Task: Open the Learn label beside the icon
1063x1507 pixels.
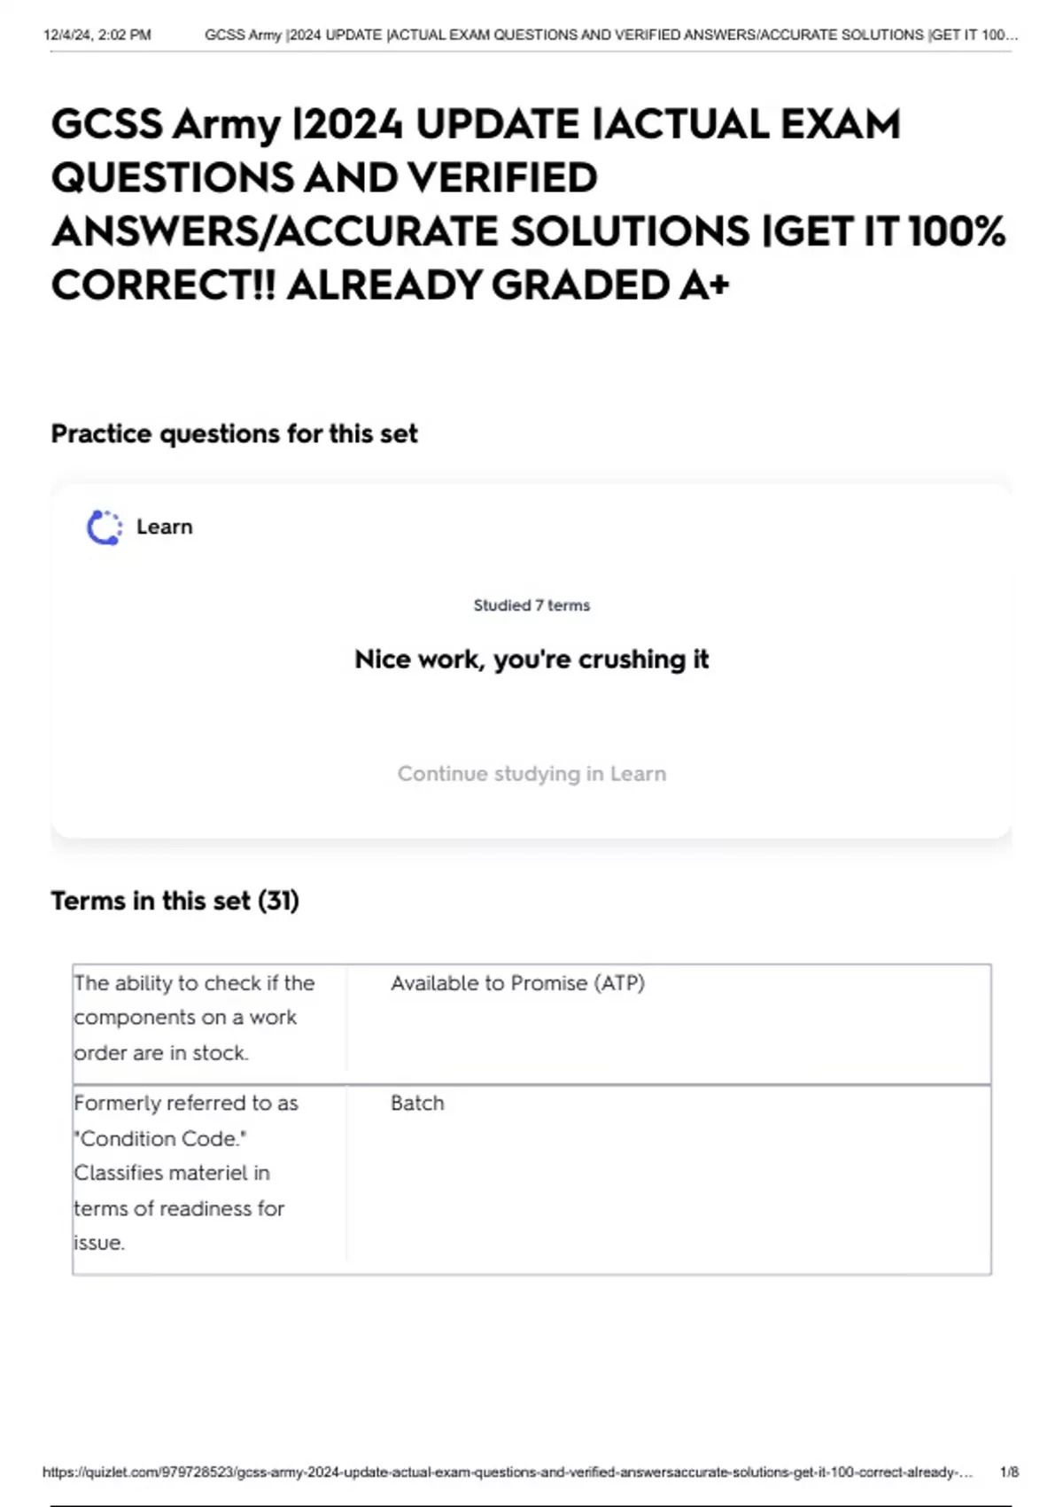Action: click(x=164, y=527)
